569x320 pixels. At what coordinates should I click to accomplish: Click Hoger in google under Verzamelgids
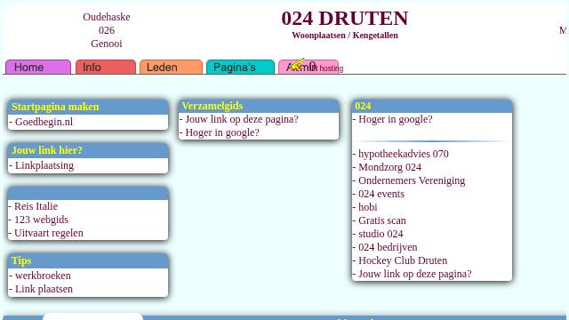(x=222, y=132)
